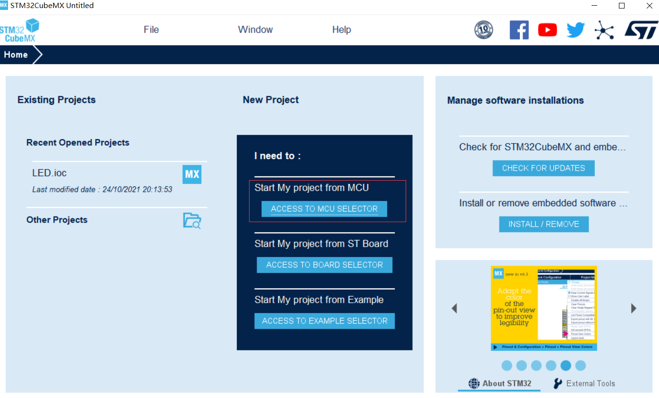Click the ST logo icon
The width and height of the screenshot is (659, 398).
(x=641, y=30)
